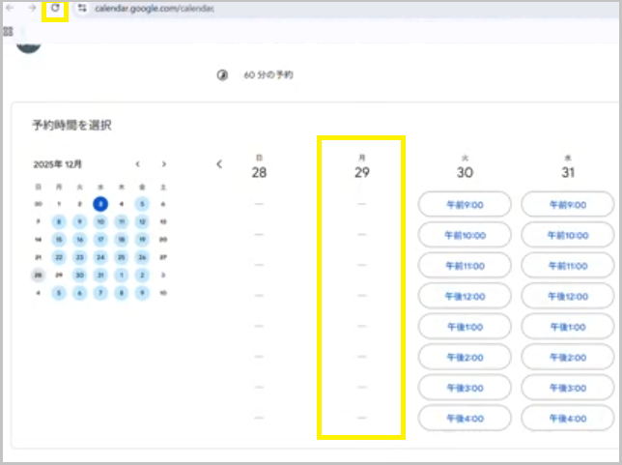Click day header 30 in week view

[465, 172]
